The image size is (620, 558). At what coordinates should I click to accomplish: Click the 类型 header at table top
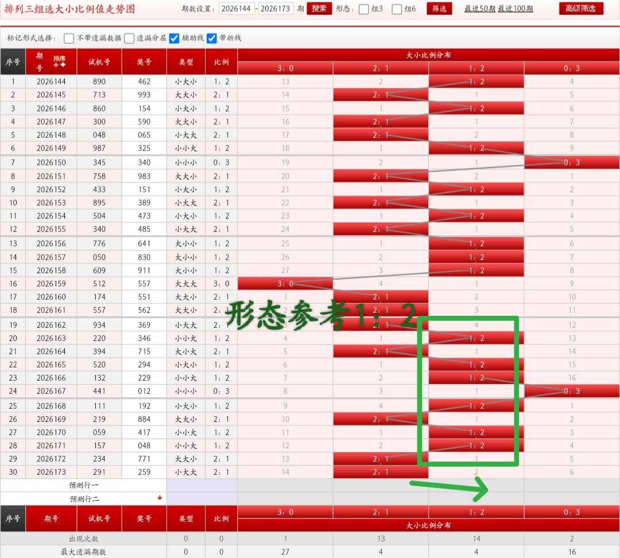[186, 61]
